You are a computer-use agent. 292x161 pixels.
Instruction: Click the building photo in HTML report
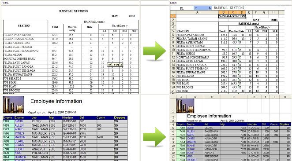point(13,105)
